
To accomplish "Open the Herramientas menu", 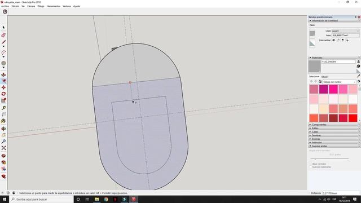I will pyautogui.click(x=54, y=6).
